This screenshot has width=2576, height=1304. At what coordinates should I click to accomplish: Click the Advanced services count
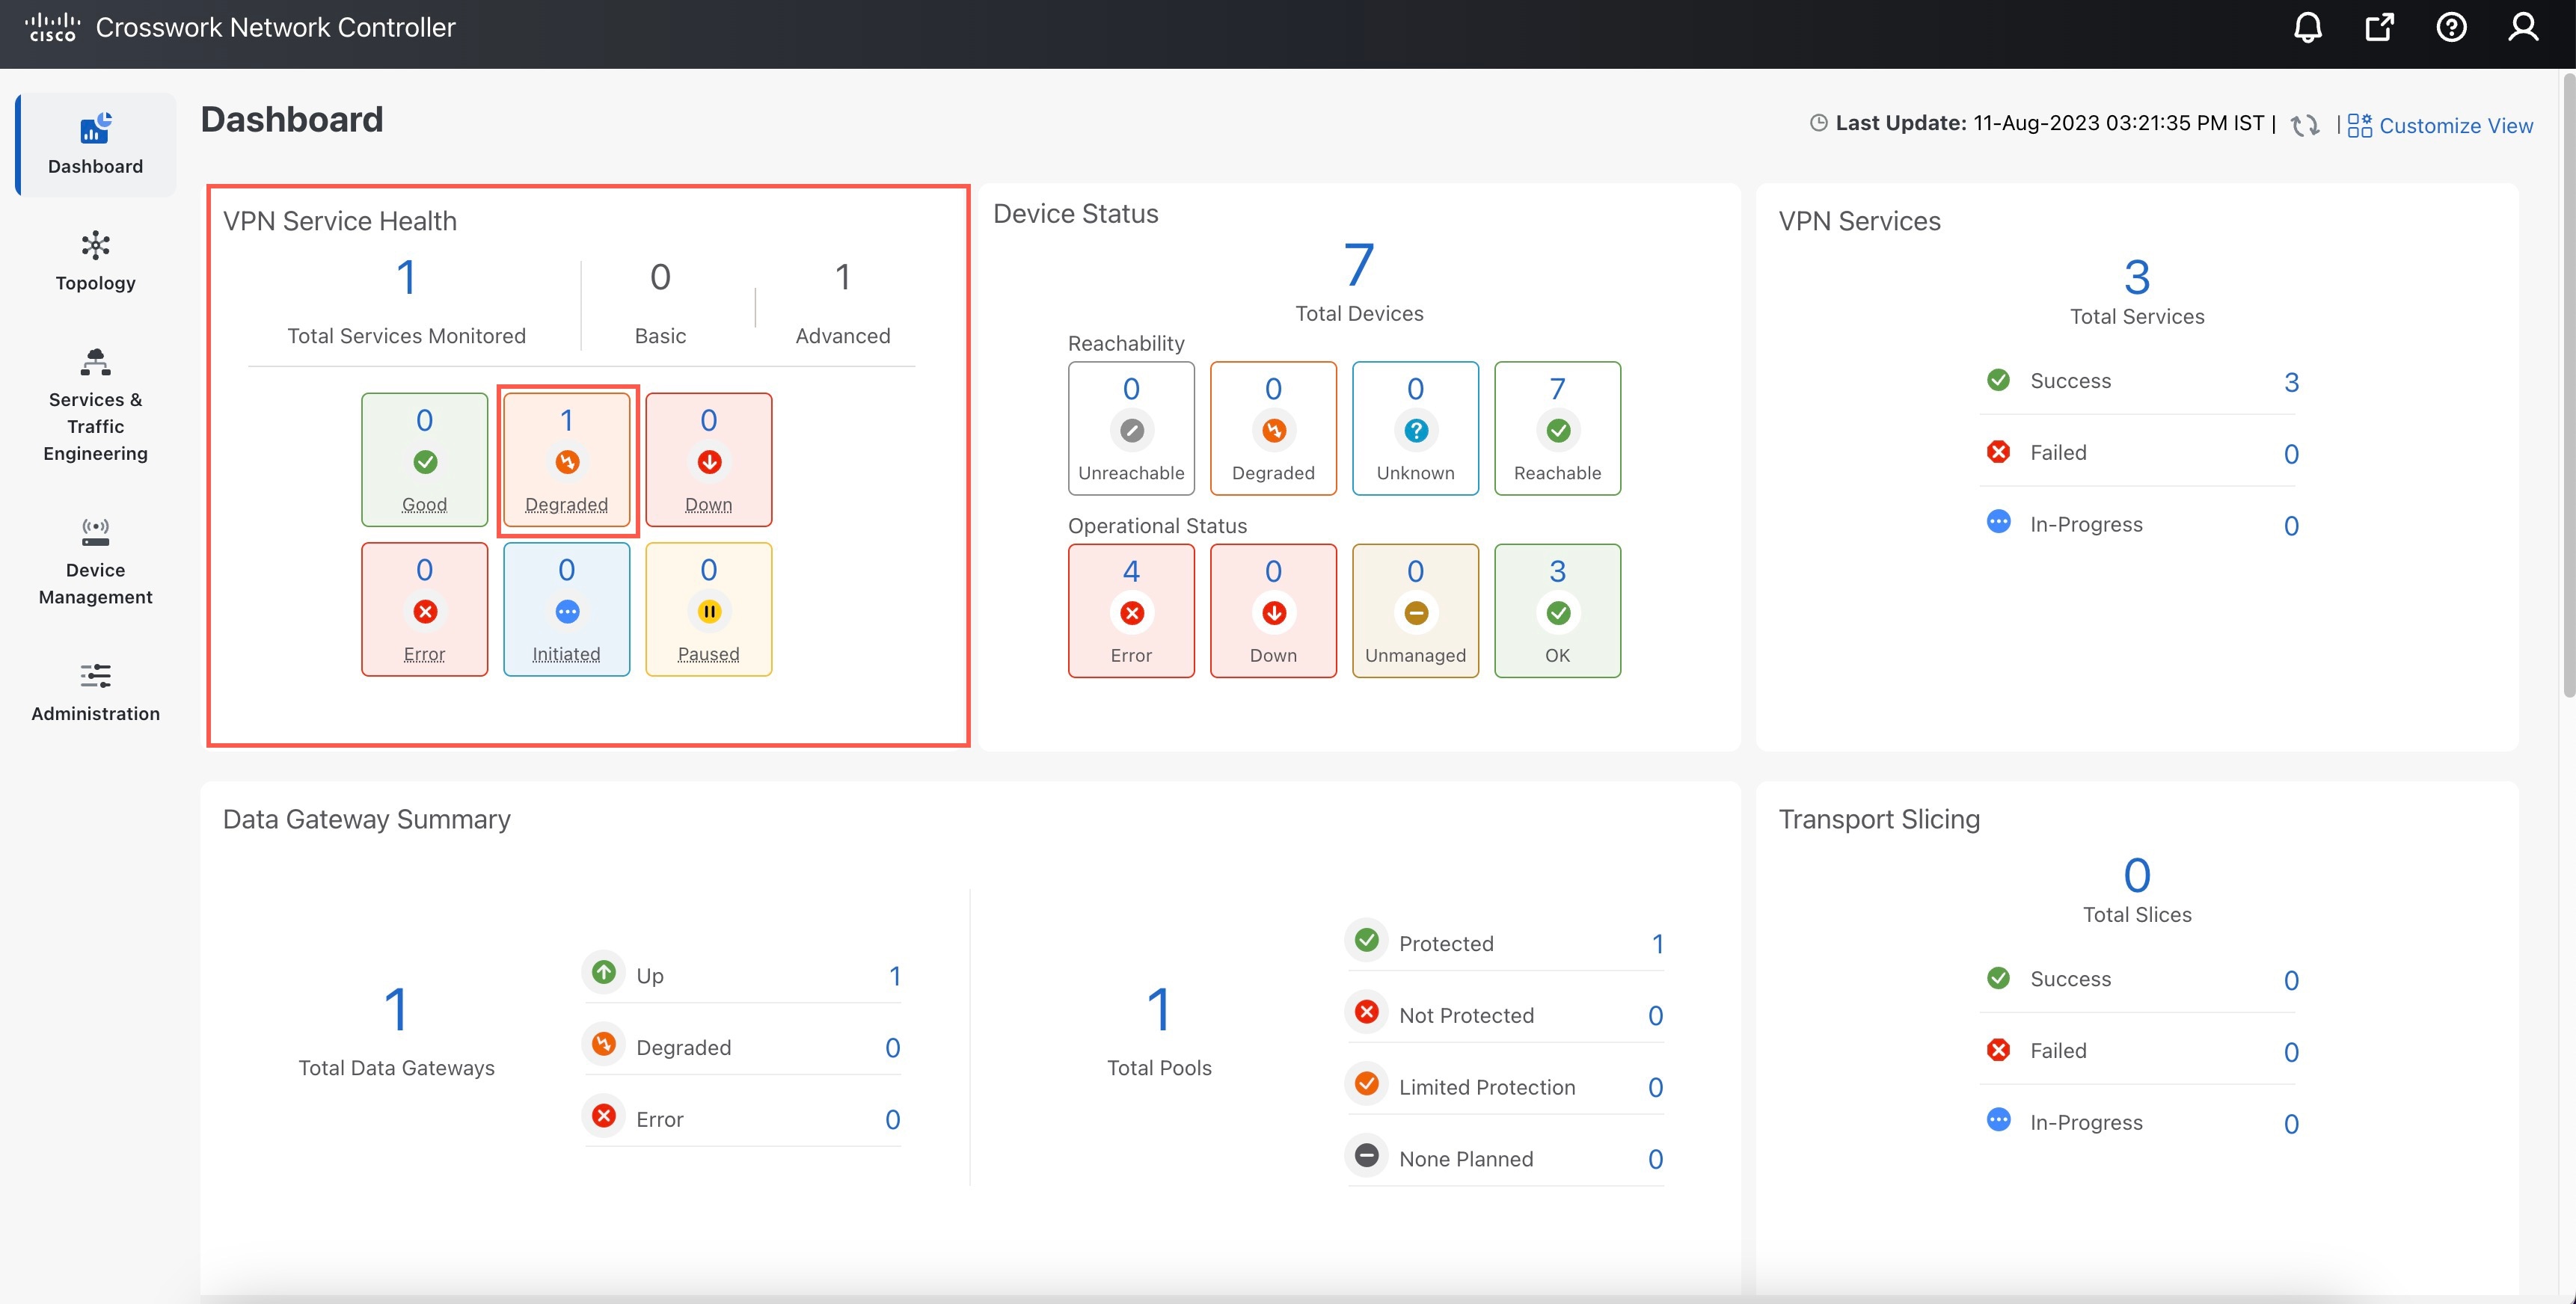tap(843, 277)
